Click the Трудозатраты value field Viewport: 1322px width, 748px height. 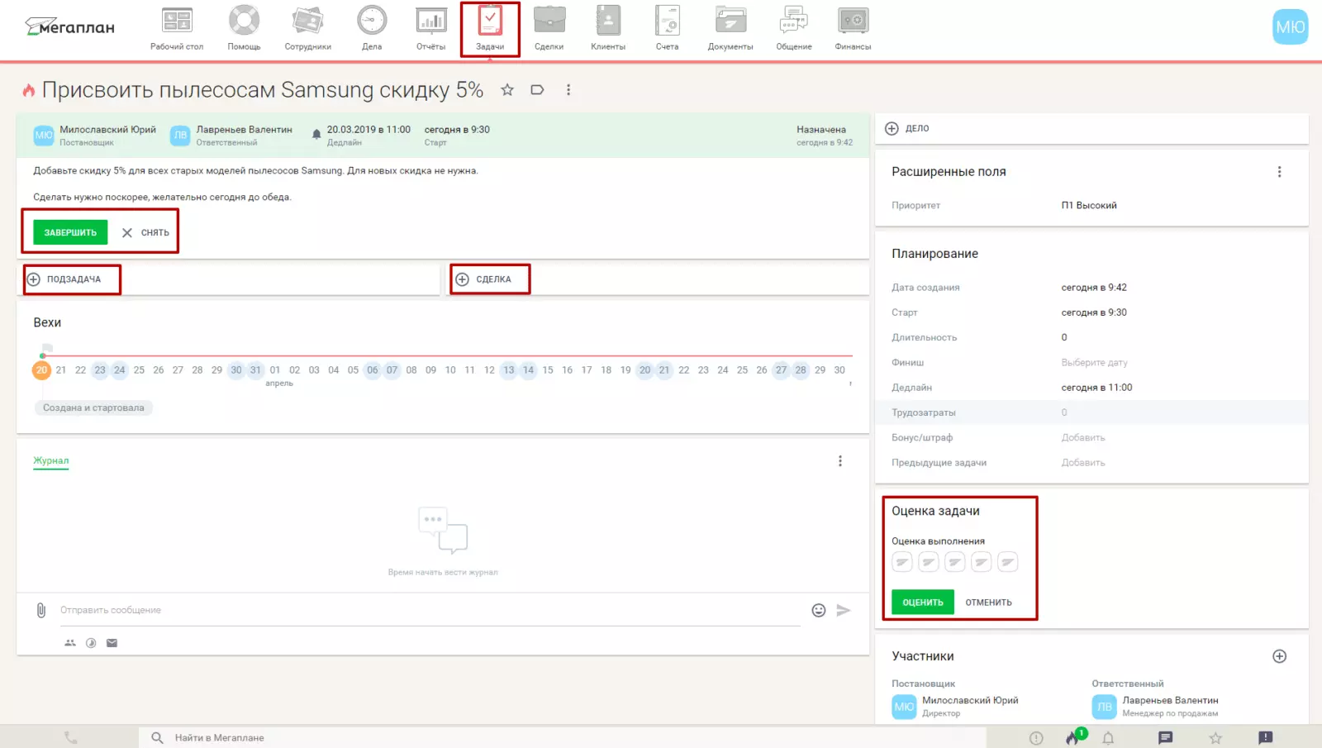pyautogui.click(x=1064, y=412)
